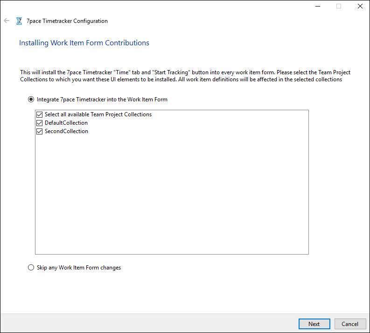The image size is (370, 333).
Task: Close the configuration window
Action: tap(360, 6)
